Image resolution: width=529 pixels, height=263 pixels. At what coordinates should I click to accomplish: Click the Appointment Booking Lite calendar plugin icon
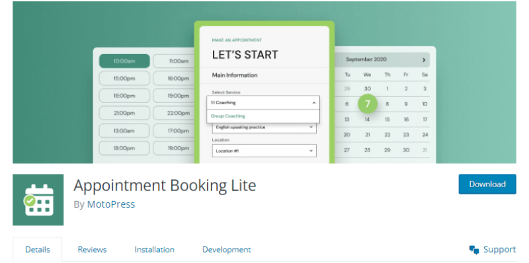[38, 200]
